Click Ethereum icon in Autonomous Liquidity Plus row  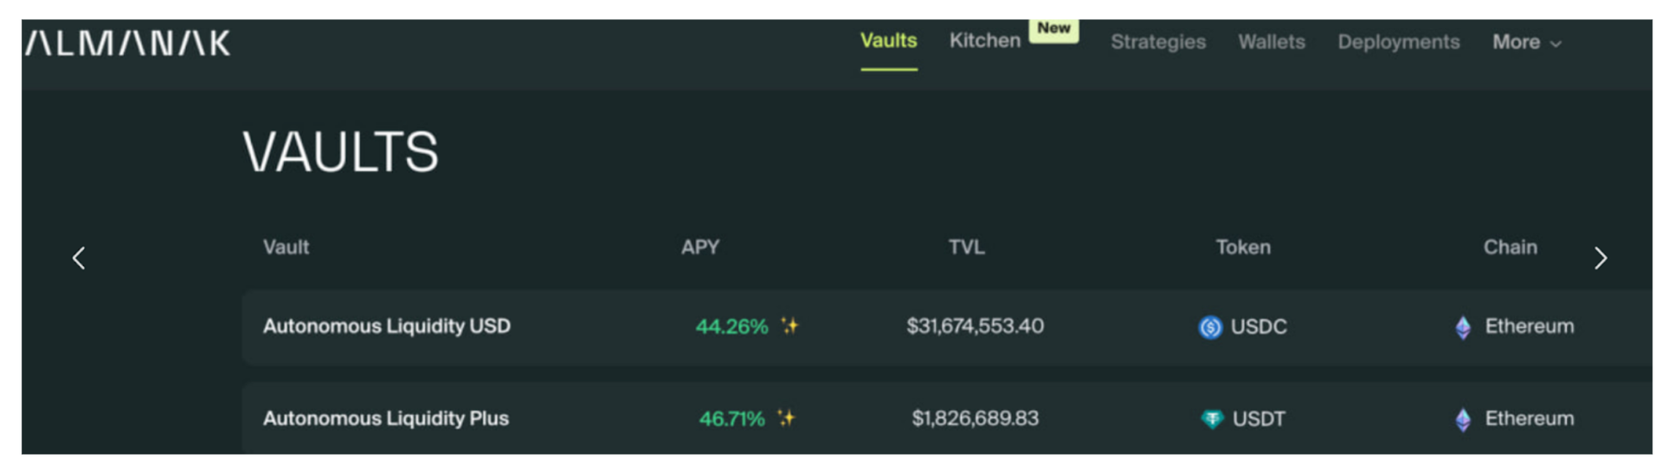(1463, 419)
